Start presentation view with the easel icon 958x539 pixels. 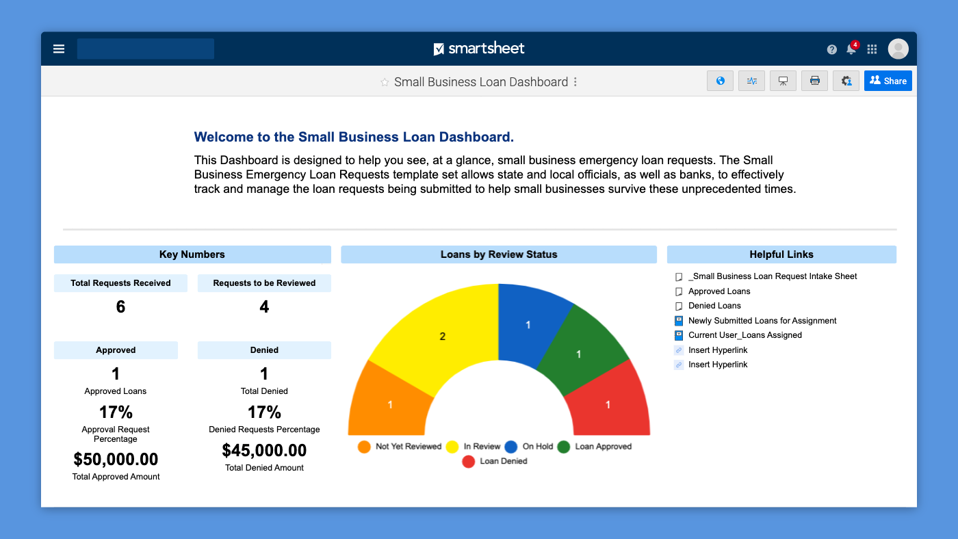783,81
